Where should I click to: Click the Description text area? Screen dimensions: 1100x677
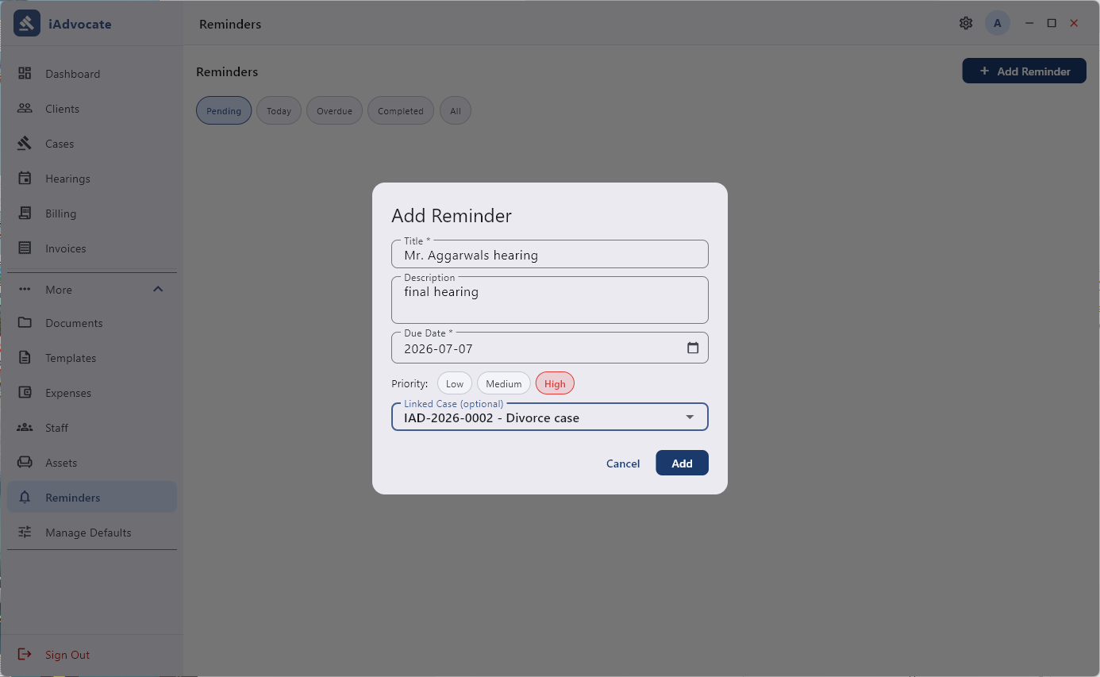click(550, 300)
